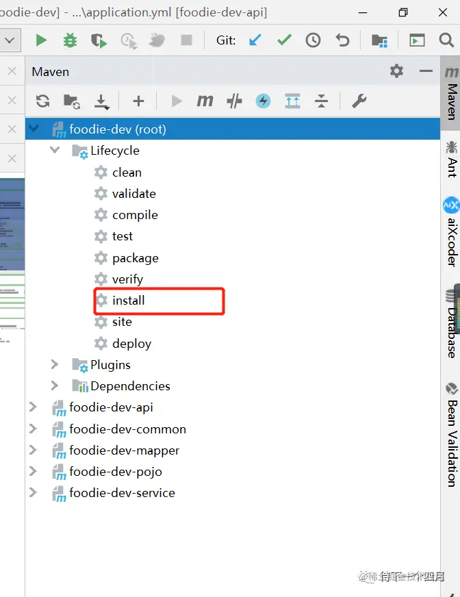Expand the foodie-dev-pojo module
The height and width of the screenshot is (597, 460).
[x=33, y=471]
